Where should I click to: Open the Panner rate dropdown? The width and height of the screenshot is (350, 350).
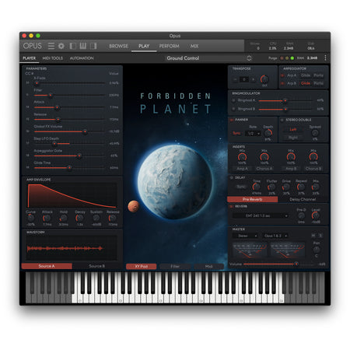click(253, 134)
